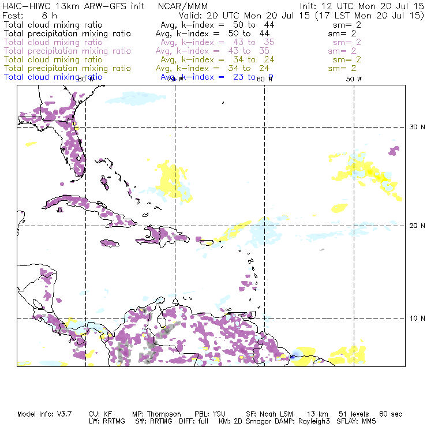Viewport: 427px width, 427px height.
Task: Click the "Fcst: 8 h" forecast hour text
Action: point(29,16)
